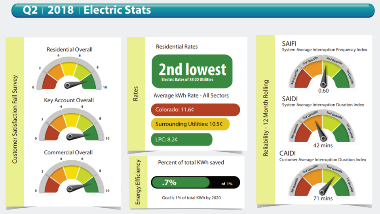
Task: Click the CAIDI value '71 mins'
Action: 323,199
